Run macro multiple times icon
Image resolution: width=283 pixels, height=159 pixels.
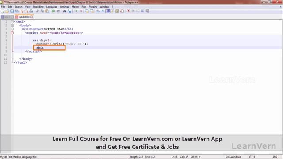pos(142,11)
